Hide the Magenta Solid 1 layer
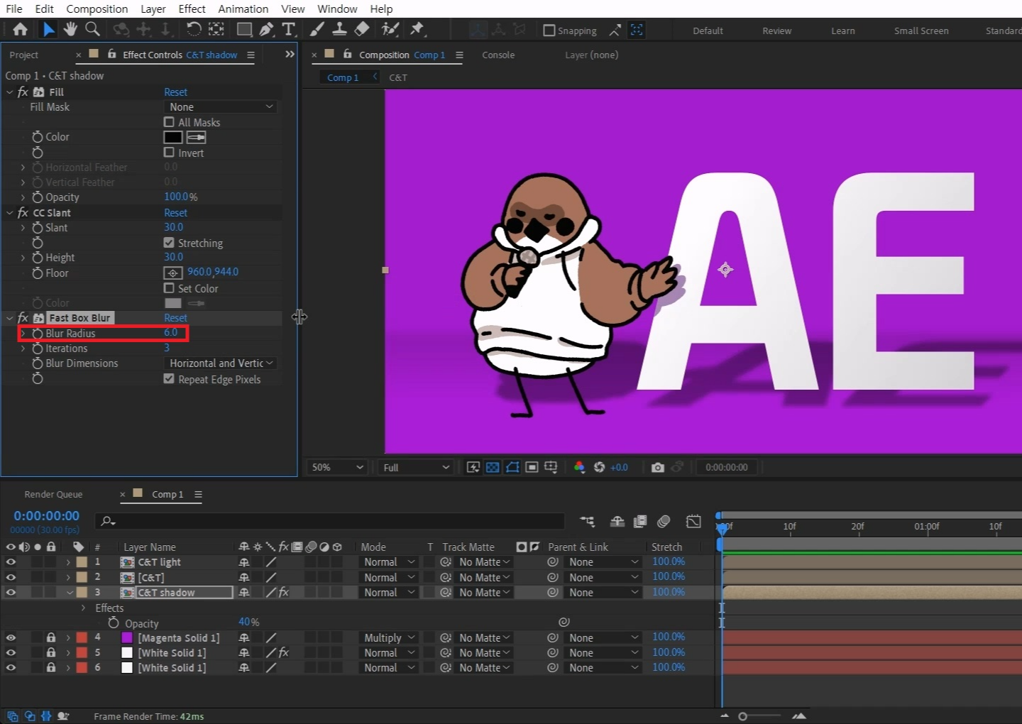1022x724 pixels. click(x=11, y=637)
